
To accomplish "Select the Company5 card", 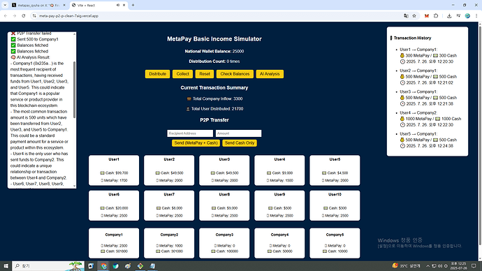I will 335,243.
